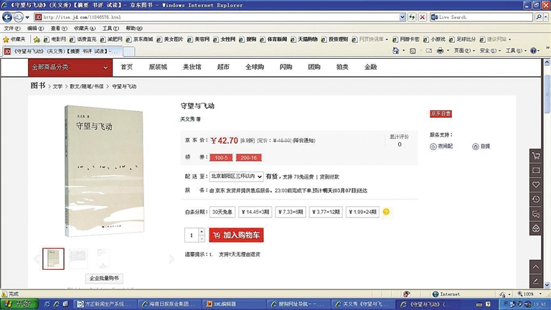Open browsing history clock icon in sidebar

click(x=536, y=199)
